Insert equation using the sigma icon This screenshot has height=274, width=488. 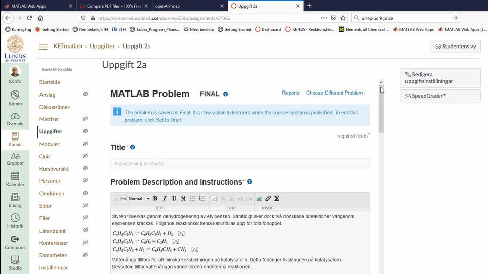pyautogui.click(x=277, y=199)
